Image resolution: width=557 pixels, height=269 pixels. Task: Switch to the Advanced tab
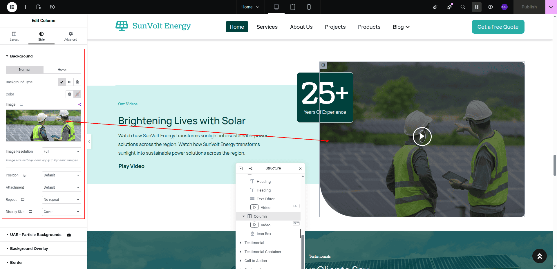click(70, 36)
